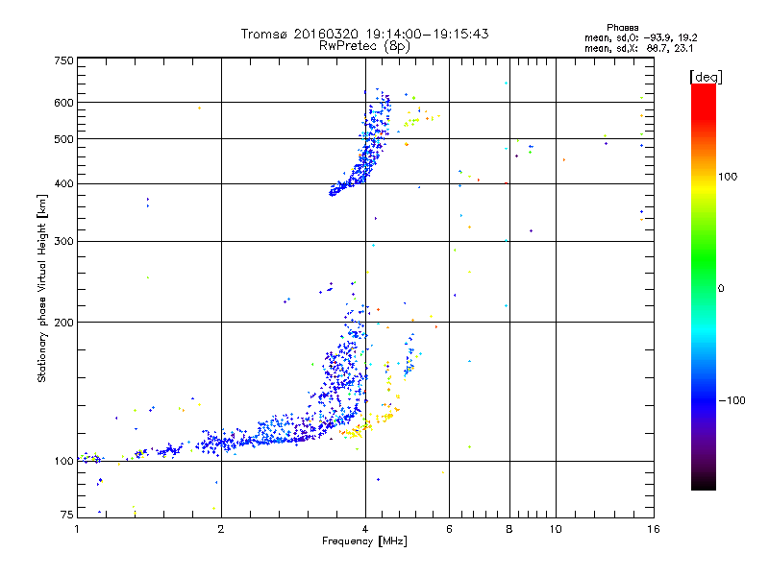This screenshot has height=576, width=769.
Task: Click the 'Stationary phase Virtual Height [km]' axis title
Action: (41, 288)
